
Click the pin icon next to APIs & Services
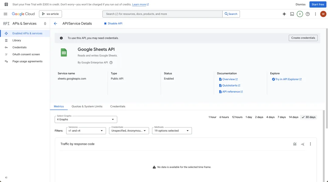click(x=45, y=23)
